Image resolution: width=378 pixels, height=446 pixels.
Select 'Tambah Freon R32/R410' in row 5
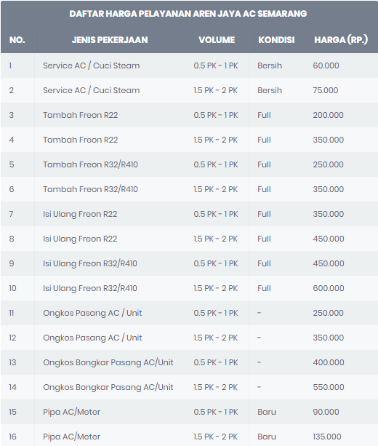90,164
